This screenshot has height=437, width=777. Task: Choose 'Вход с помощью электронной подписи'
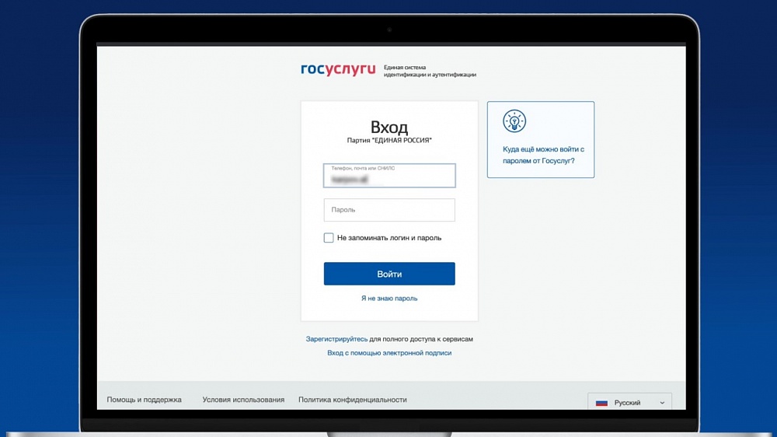[389, 353]
